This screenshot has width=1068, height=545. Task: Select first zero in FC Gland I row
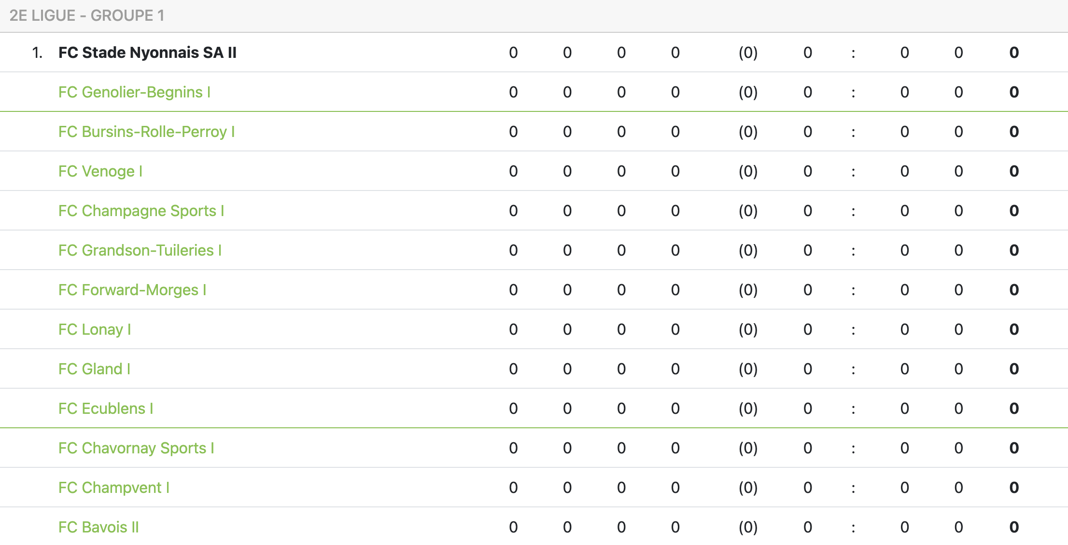(x=513, y=369)
